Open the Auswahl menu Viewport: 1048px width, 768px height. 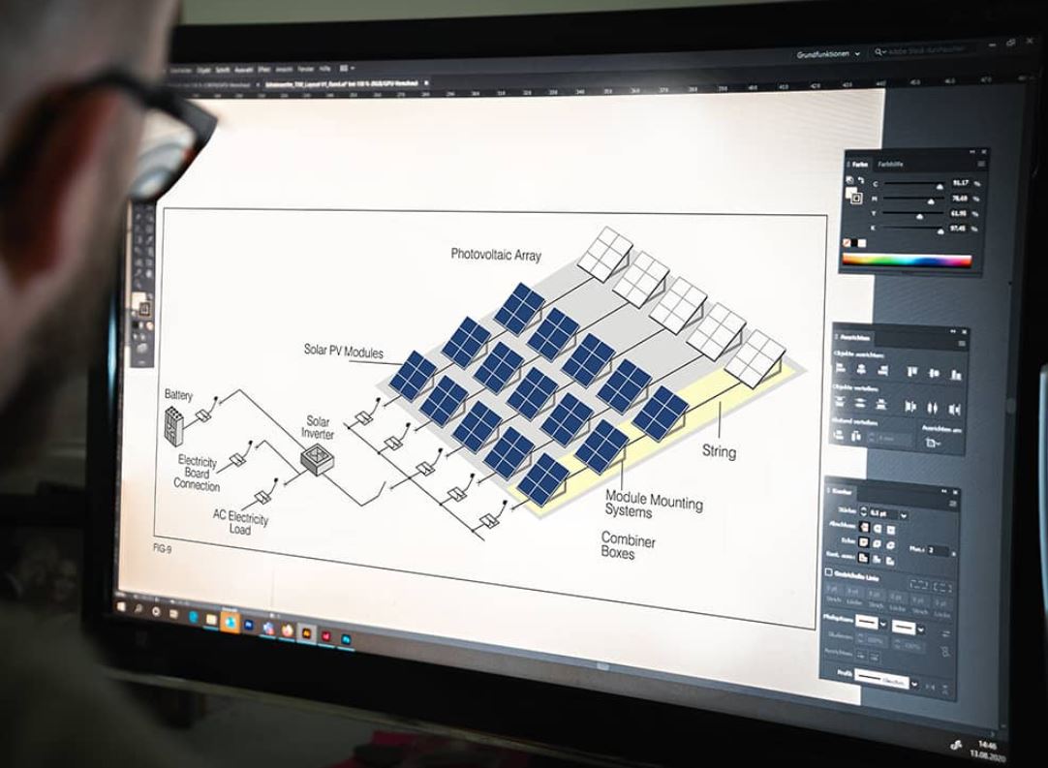(x=244, y=70)
